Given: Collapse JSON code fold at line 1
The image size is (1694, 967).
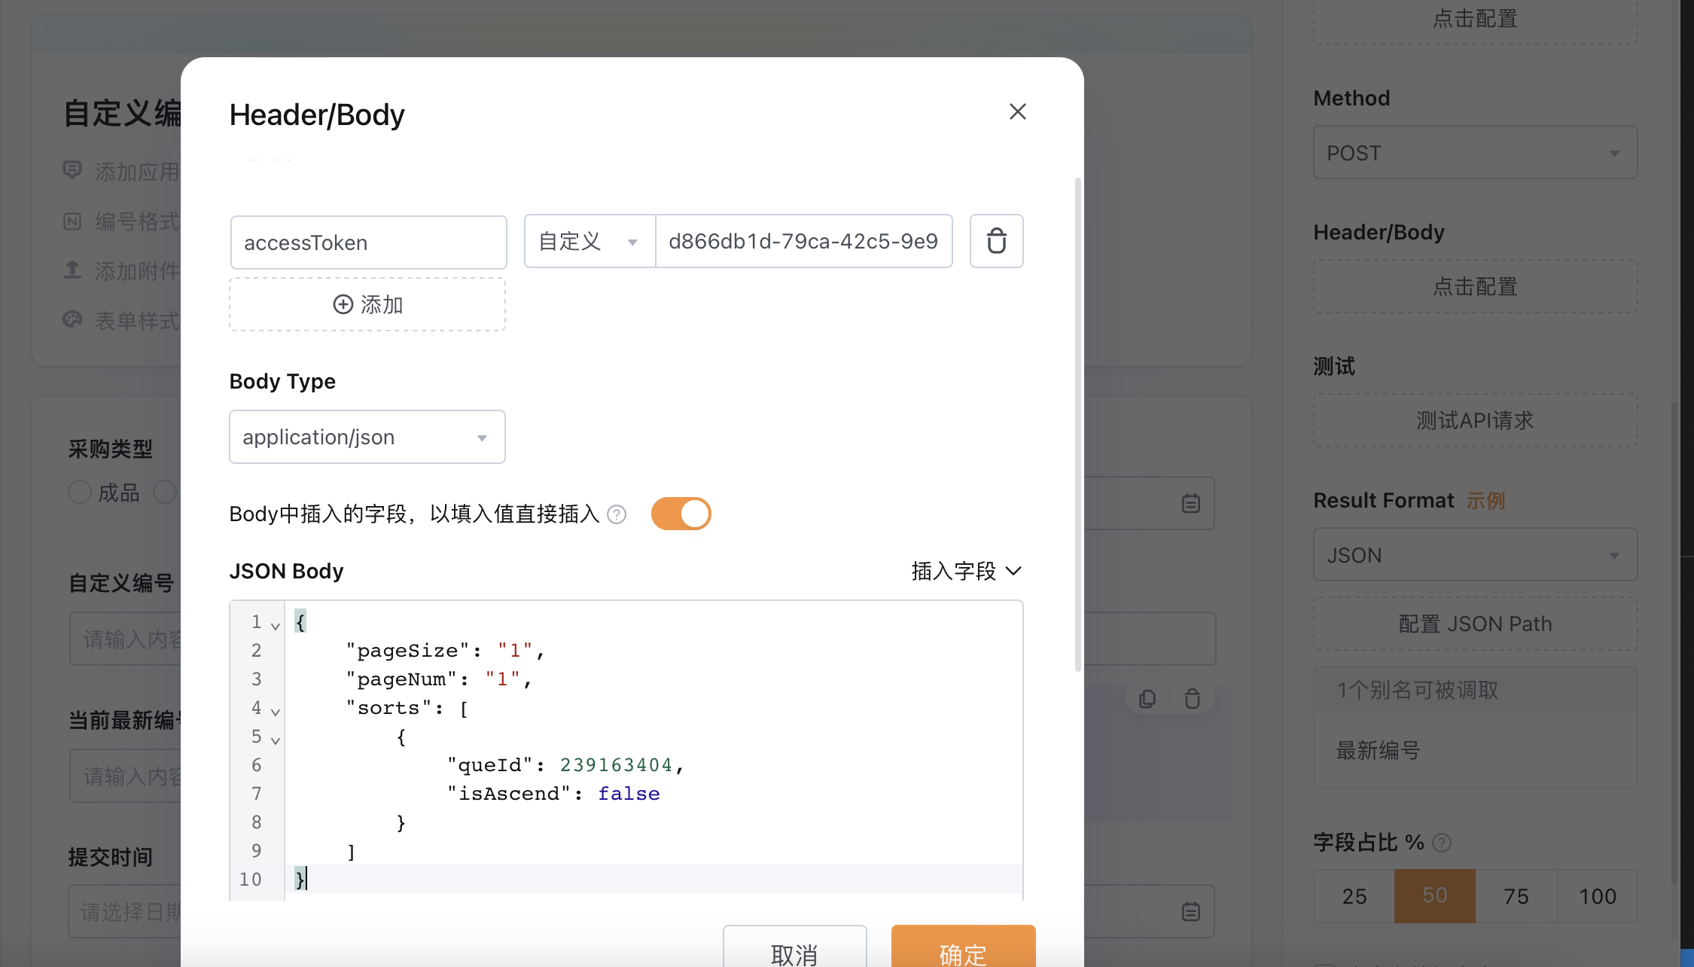Looking at the screenshot, I should coord(276,626).
